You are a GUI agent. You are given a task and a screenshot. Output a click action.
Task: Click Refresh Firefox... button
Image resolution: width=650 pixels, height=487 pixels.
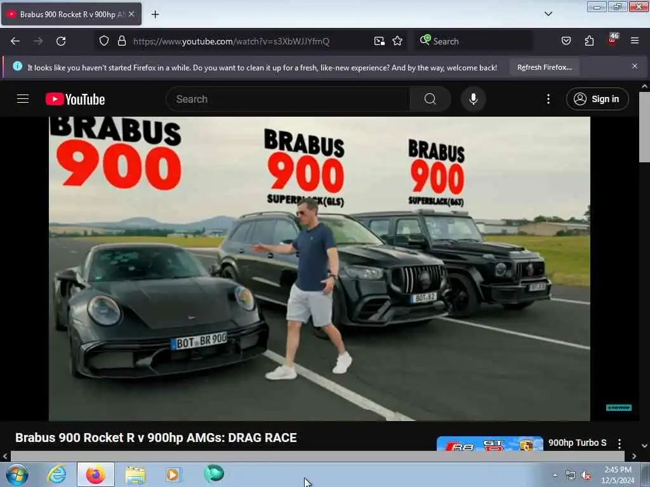pyautogui.click(x=544, y=67)
